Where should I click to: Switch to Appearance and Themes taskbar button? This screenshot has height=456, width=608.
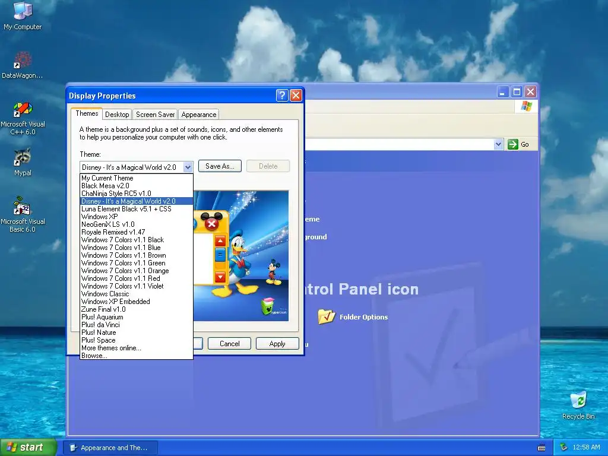click(x=110, y=448)
